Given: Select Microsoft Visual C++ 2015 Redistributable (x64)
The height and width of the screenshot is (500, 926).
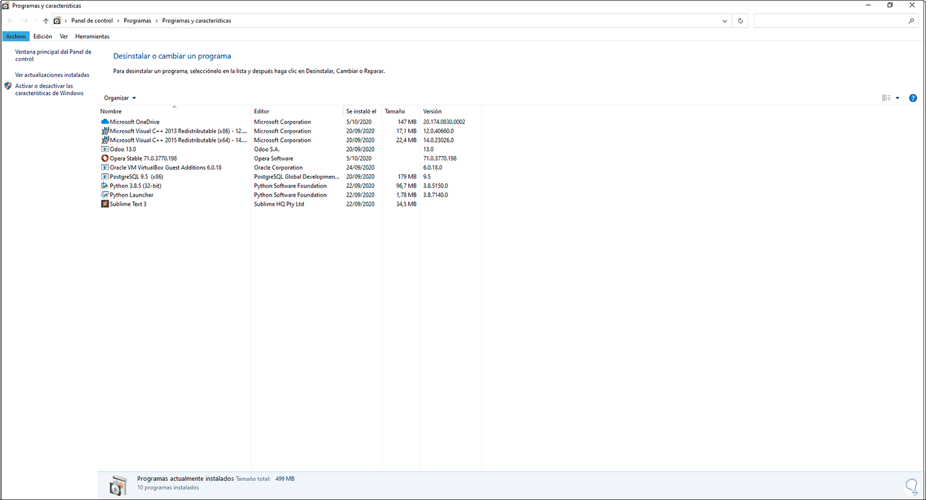Looking at the screenshot, I should pyautogui.click(x=179, y=140).
